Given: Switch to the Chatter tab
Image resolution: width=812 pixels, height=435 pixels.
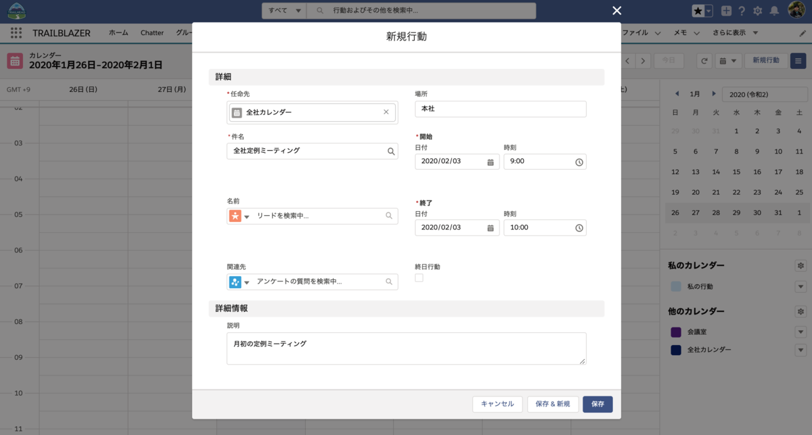Looking at the screenshot, I should click(152, 32).
